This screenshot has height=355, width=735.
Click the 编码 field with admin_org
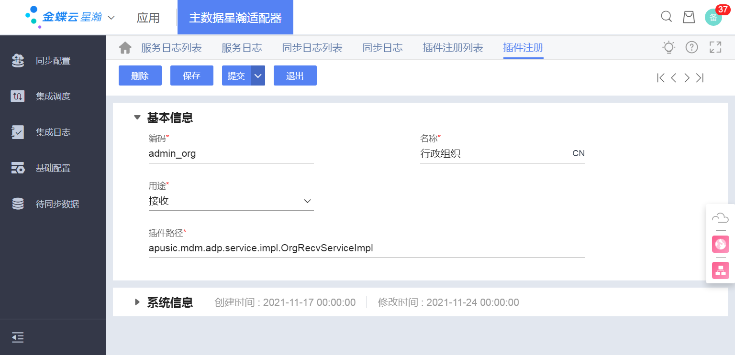[x=231, y=154]
